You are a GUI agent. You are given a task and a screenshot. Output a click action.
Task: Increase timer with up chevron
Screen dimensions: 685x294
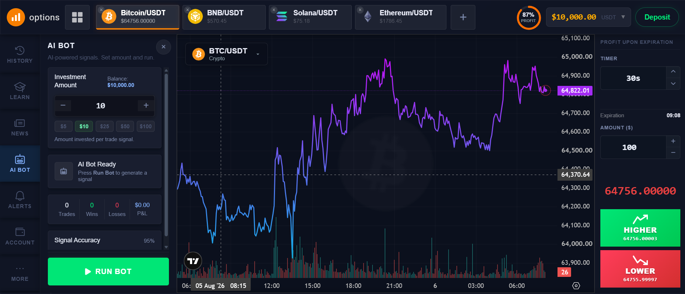673,72
